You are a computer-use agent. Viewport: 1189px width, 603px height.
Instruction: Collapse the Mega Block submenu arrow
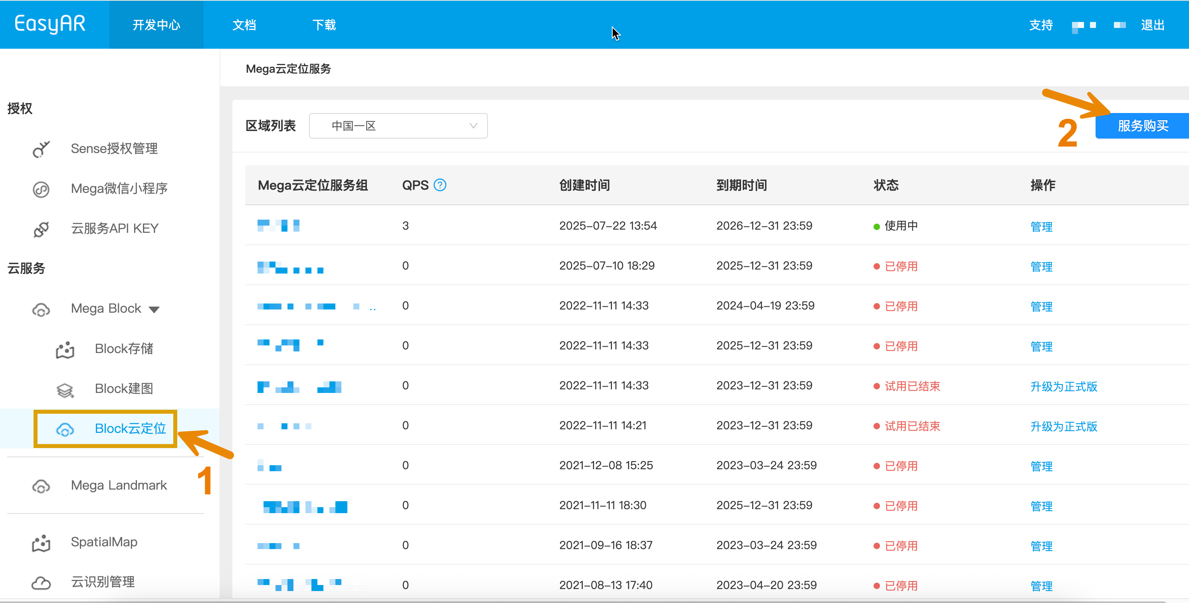point(154,309)
